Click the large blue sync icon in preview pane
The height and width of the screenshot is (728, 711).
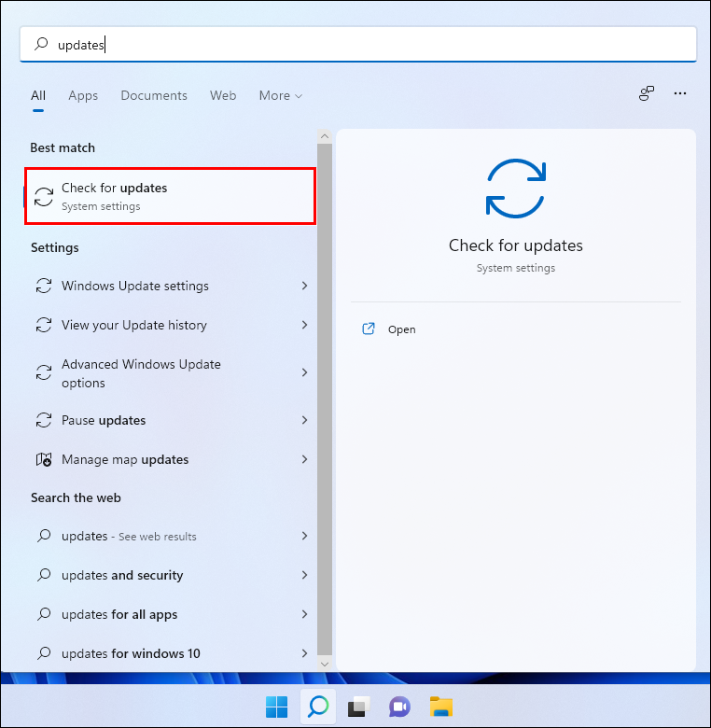pyautogui.click(x=516, y=189)
